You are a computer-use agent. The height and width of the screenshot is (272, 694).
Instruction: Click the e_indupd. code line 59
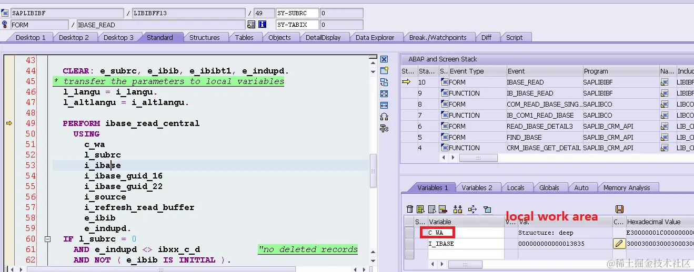[x=107, y=228]
